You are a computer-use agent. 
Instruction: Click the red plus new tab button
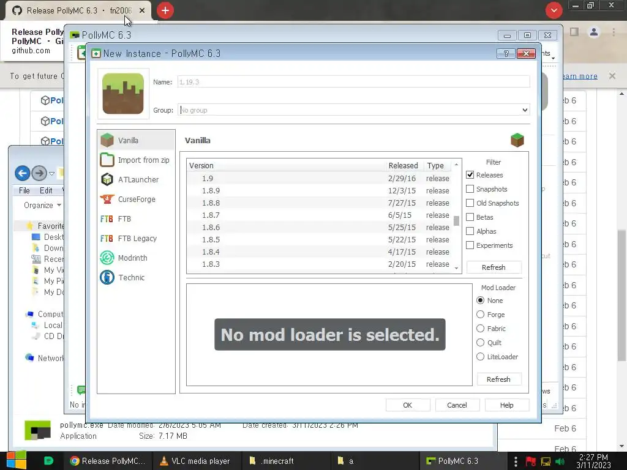(165, 10)
